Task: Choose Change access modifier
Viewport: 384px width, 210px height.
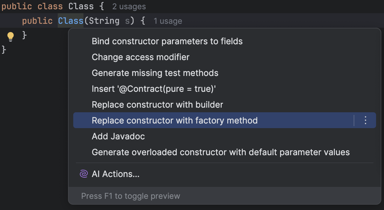Action: (141, 57)
